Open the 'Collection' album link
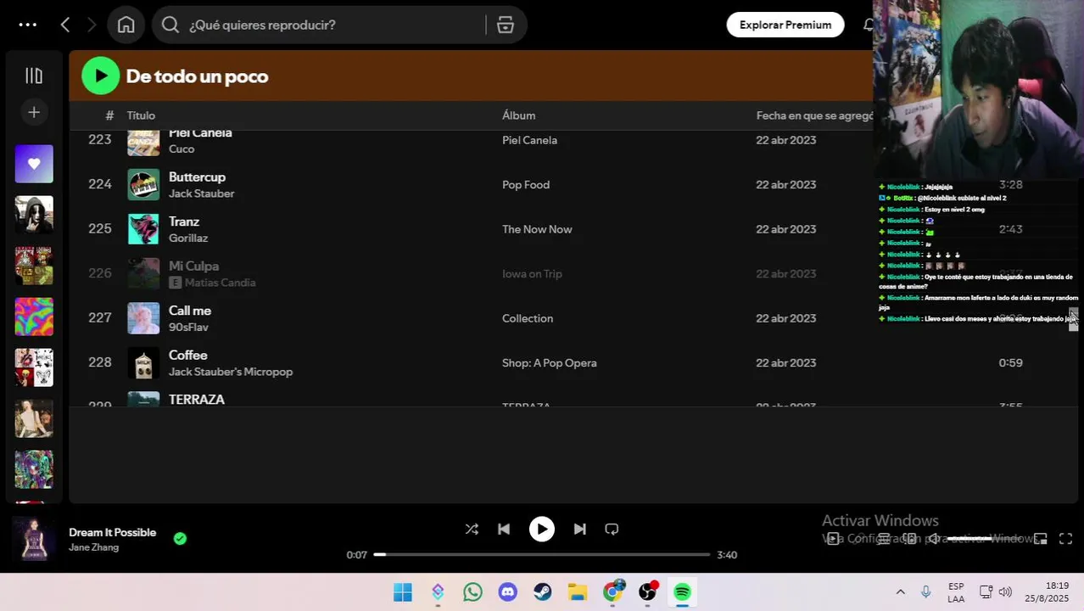This screenshot has height=611, width=1084. [x=528, y=318]
